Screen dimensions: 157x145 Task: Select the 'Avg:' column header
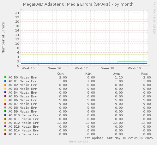tap(117, 74)
